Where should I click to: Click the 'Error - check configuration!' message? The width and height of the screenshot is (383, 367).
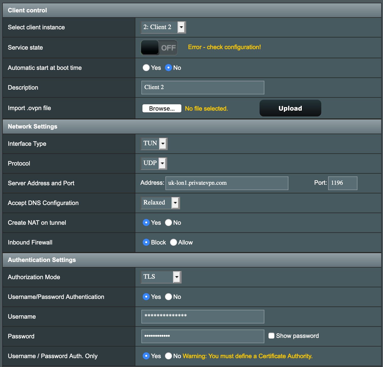click(224, 47)
